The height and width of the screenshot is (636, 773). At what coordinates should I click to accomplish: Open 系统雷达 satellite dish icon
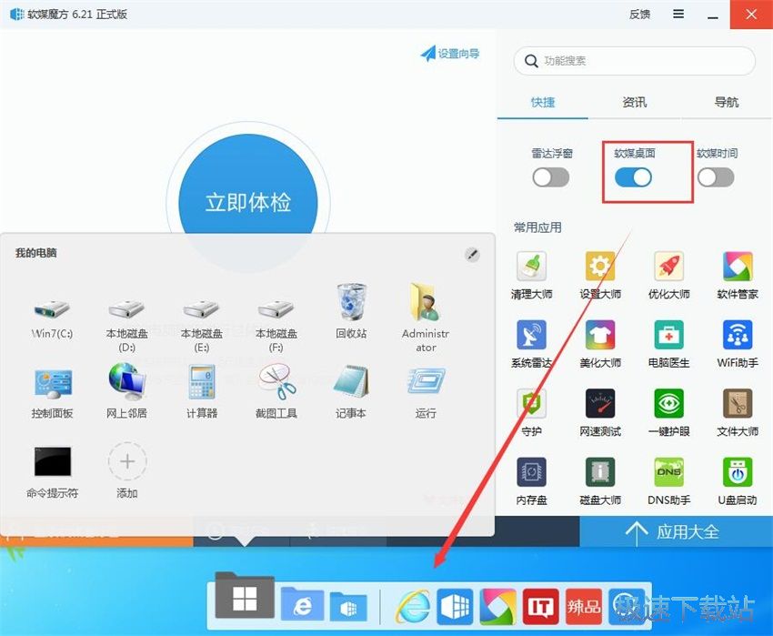(531, 335)
